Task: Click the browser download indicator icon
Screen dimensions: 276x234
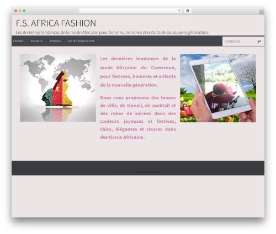Action: tap(188, 11)
